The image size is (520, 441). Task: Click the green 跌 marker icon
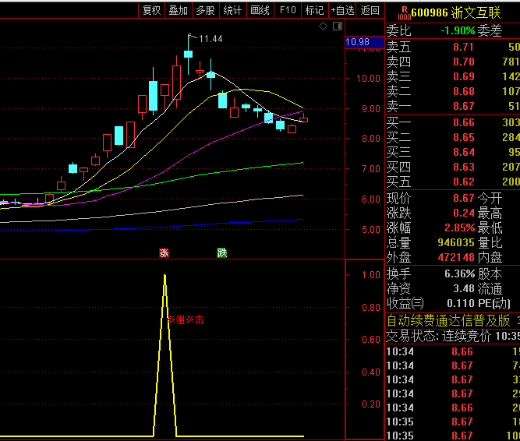pos(221,252)
